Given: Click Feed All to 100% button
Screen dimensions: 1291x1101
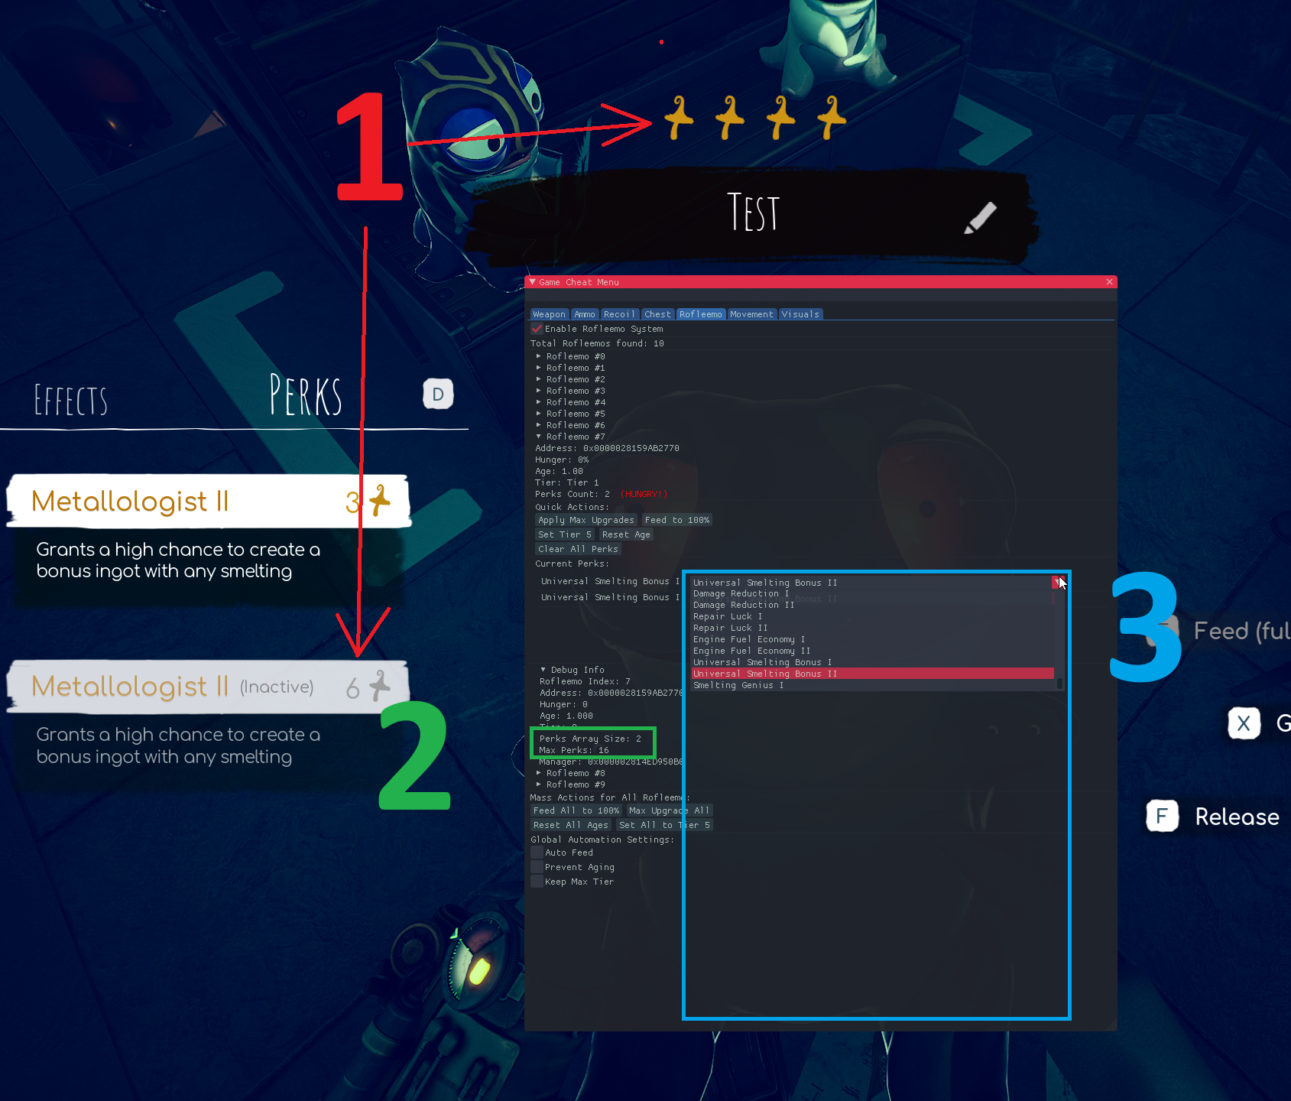Looking at the screenshot, I should 576,810.
